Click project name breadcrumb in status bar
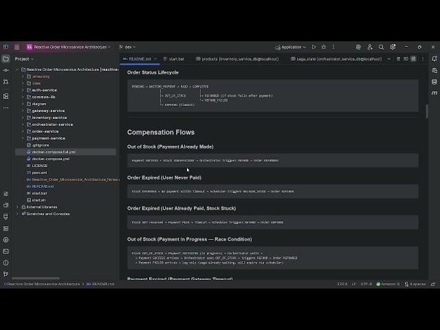 (42, 284)
